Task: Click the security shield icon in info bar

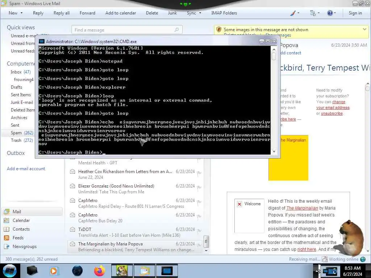Action: pos(219,30)
